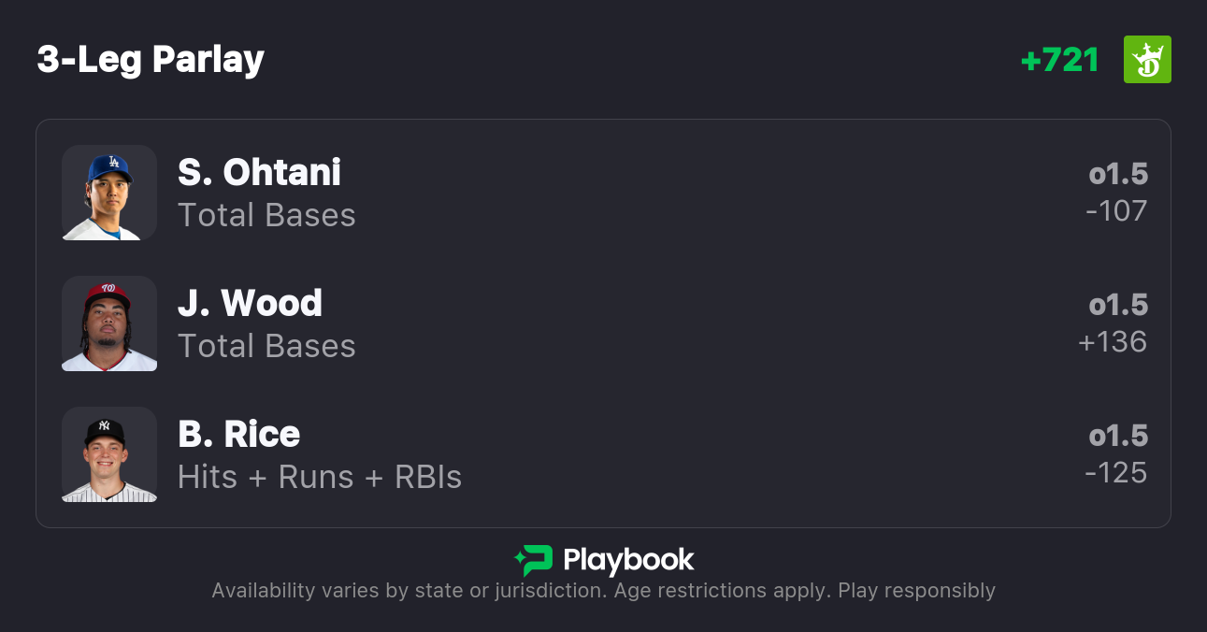Click the +136 odds for Wood

(x=1113, y=342)
